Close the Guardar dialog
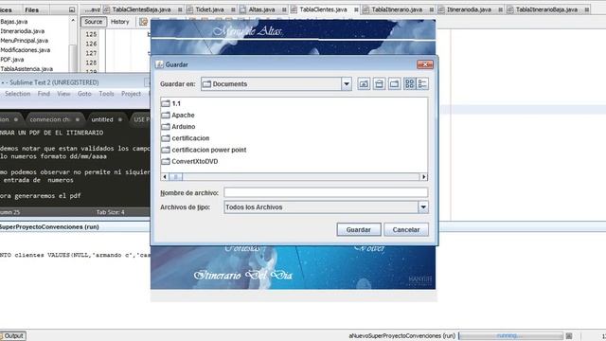 (425, 64)
